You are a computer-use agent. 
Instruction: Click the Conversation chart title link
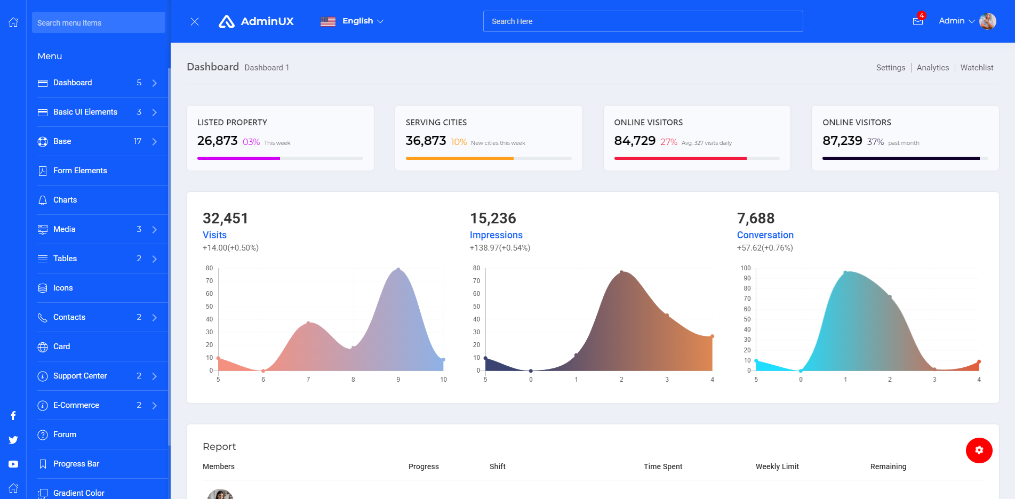765,235
